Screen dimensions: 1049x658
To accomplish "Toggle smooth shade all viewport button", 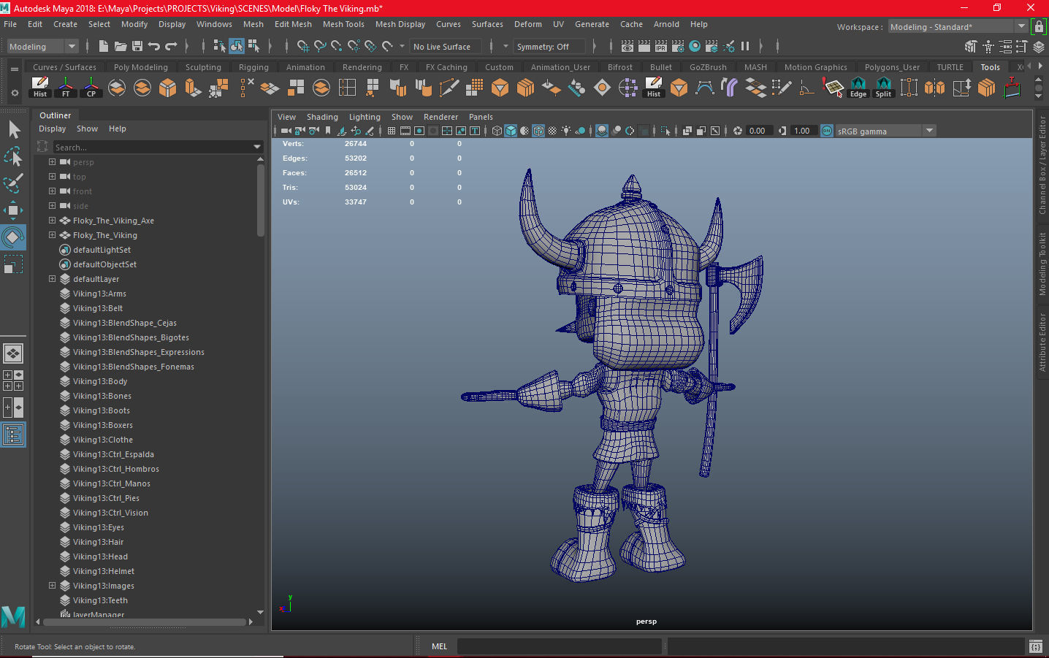I will pos(511,131).
